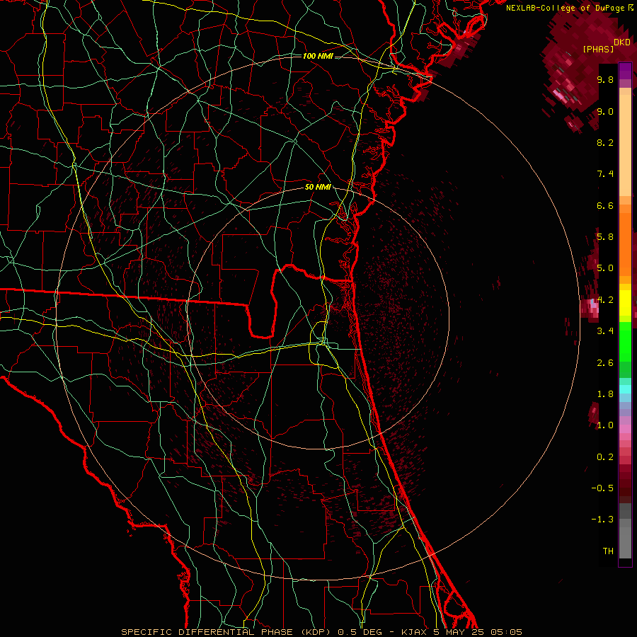
Task: Click the 6.6 value on the color scale
Action: [605, 205]
